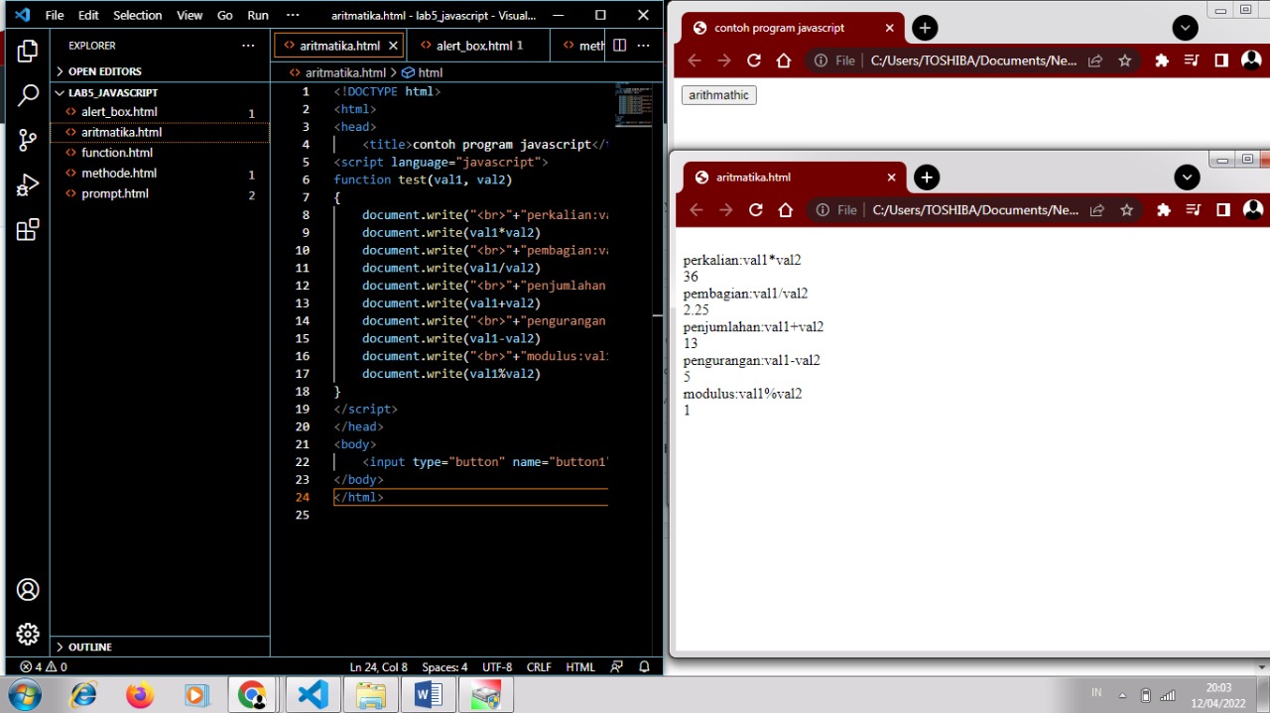This screenshot has width=1270, height=713.
Task: Open tab search dropdown in top browser window
Action: 1186,28
